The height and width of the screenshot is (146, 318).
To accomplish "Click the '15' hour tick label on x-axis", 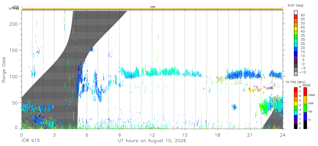I will tap(185, 135).
